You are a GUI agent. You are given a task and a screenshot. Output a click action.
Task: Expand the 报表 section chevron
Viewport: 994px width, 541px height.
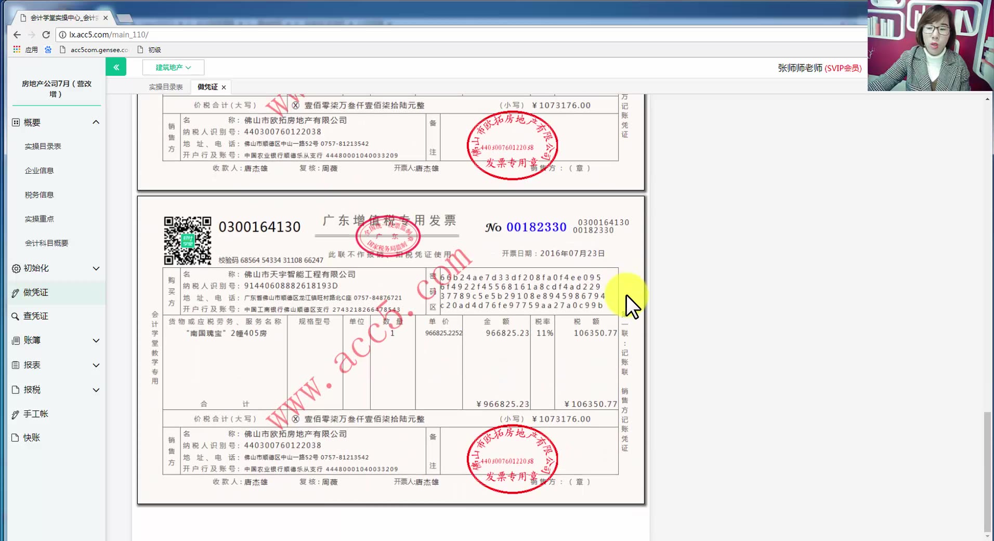(96, 365)
